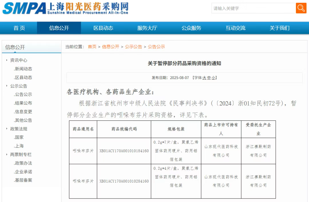Go to 首页 in the breadcrumb
Image resolution: width=309 pixels, height=202 pixels.
click(92, 47)
